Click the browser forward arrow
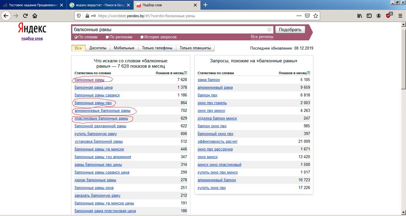 [16, 16]
